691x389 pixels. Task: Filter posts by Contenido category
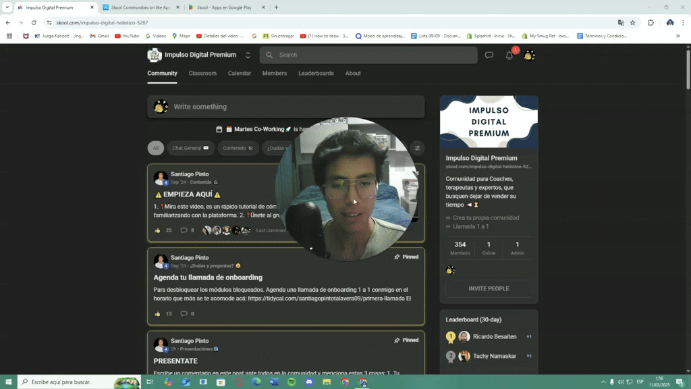(x=238, y=148)
